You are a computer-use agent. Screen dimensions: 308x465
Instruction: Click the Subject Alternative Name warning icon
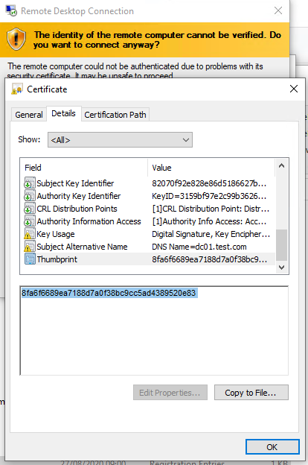click(x=30, y=247)
